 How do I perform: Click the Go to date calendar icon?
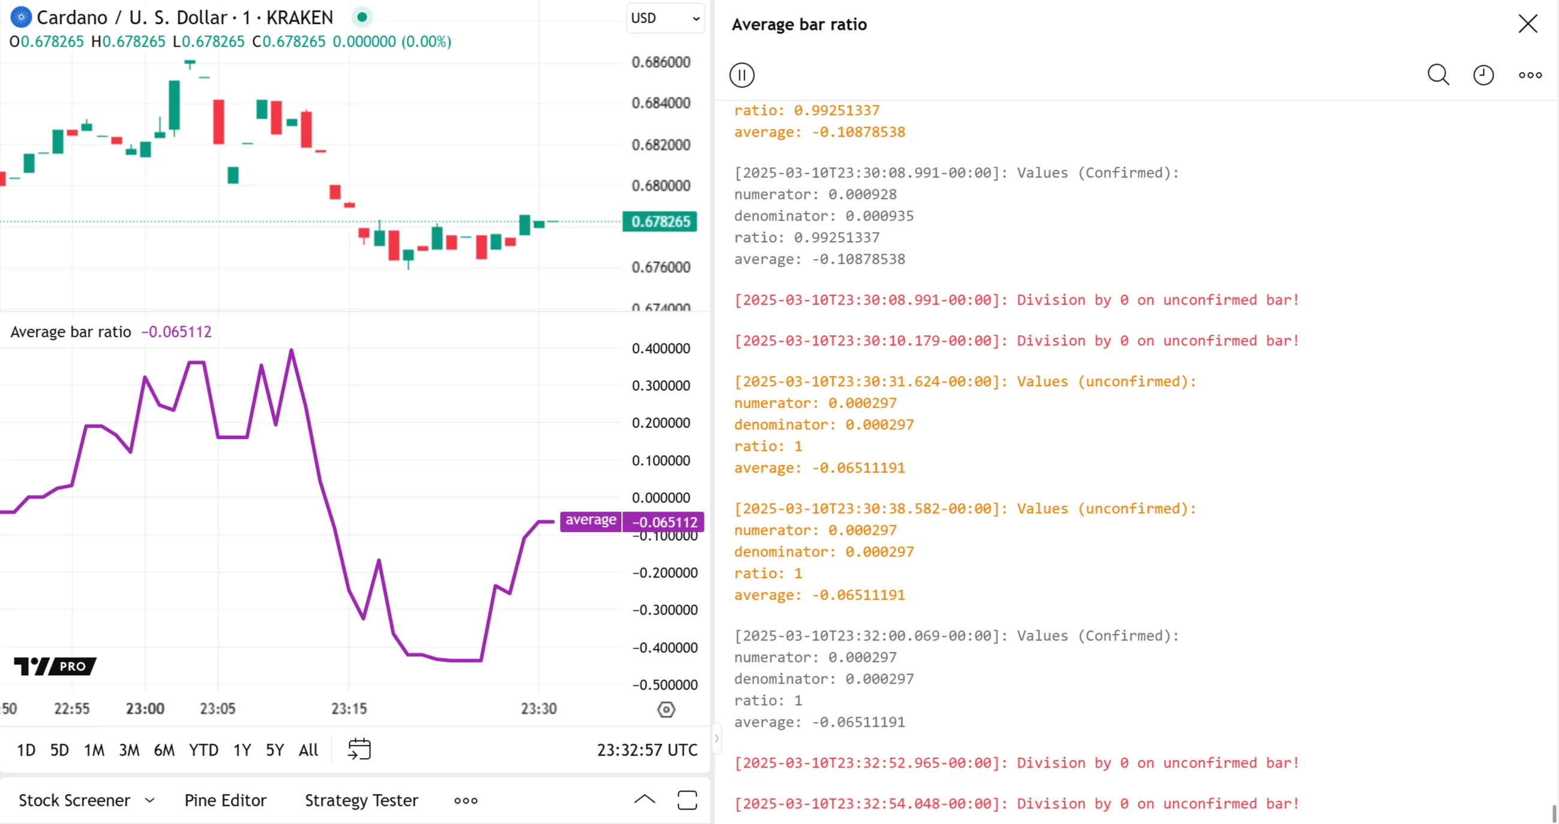coord(359,749)
